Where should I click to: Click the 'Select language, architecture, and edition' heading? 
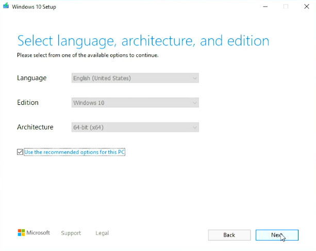[143, 41]
